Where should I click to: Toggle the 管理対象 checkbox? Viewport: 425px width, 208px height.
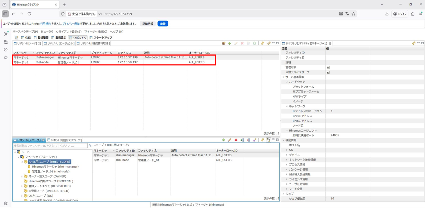click(328, 68)
